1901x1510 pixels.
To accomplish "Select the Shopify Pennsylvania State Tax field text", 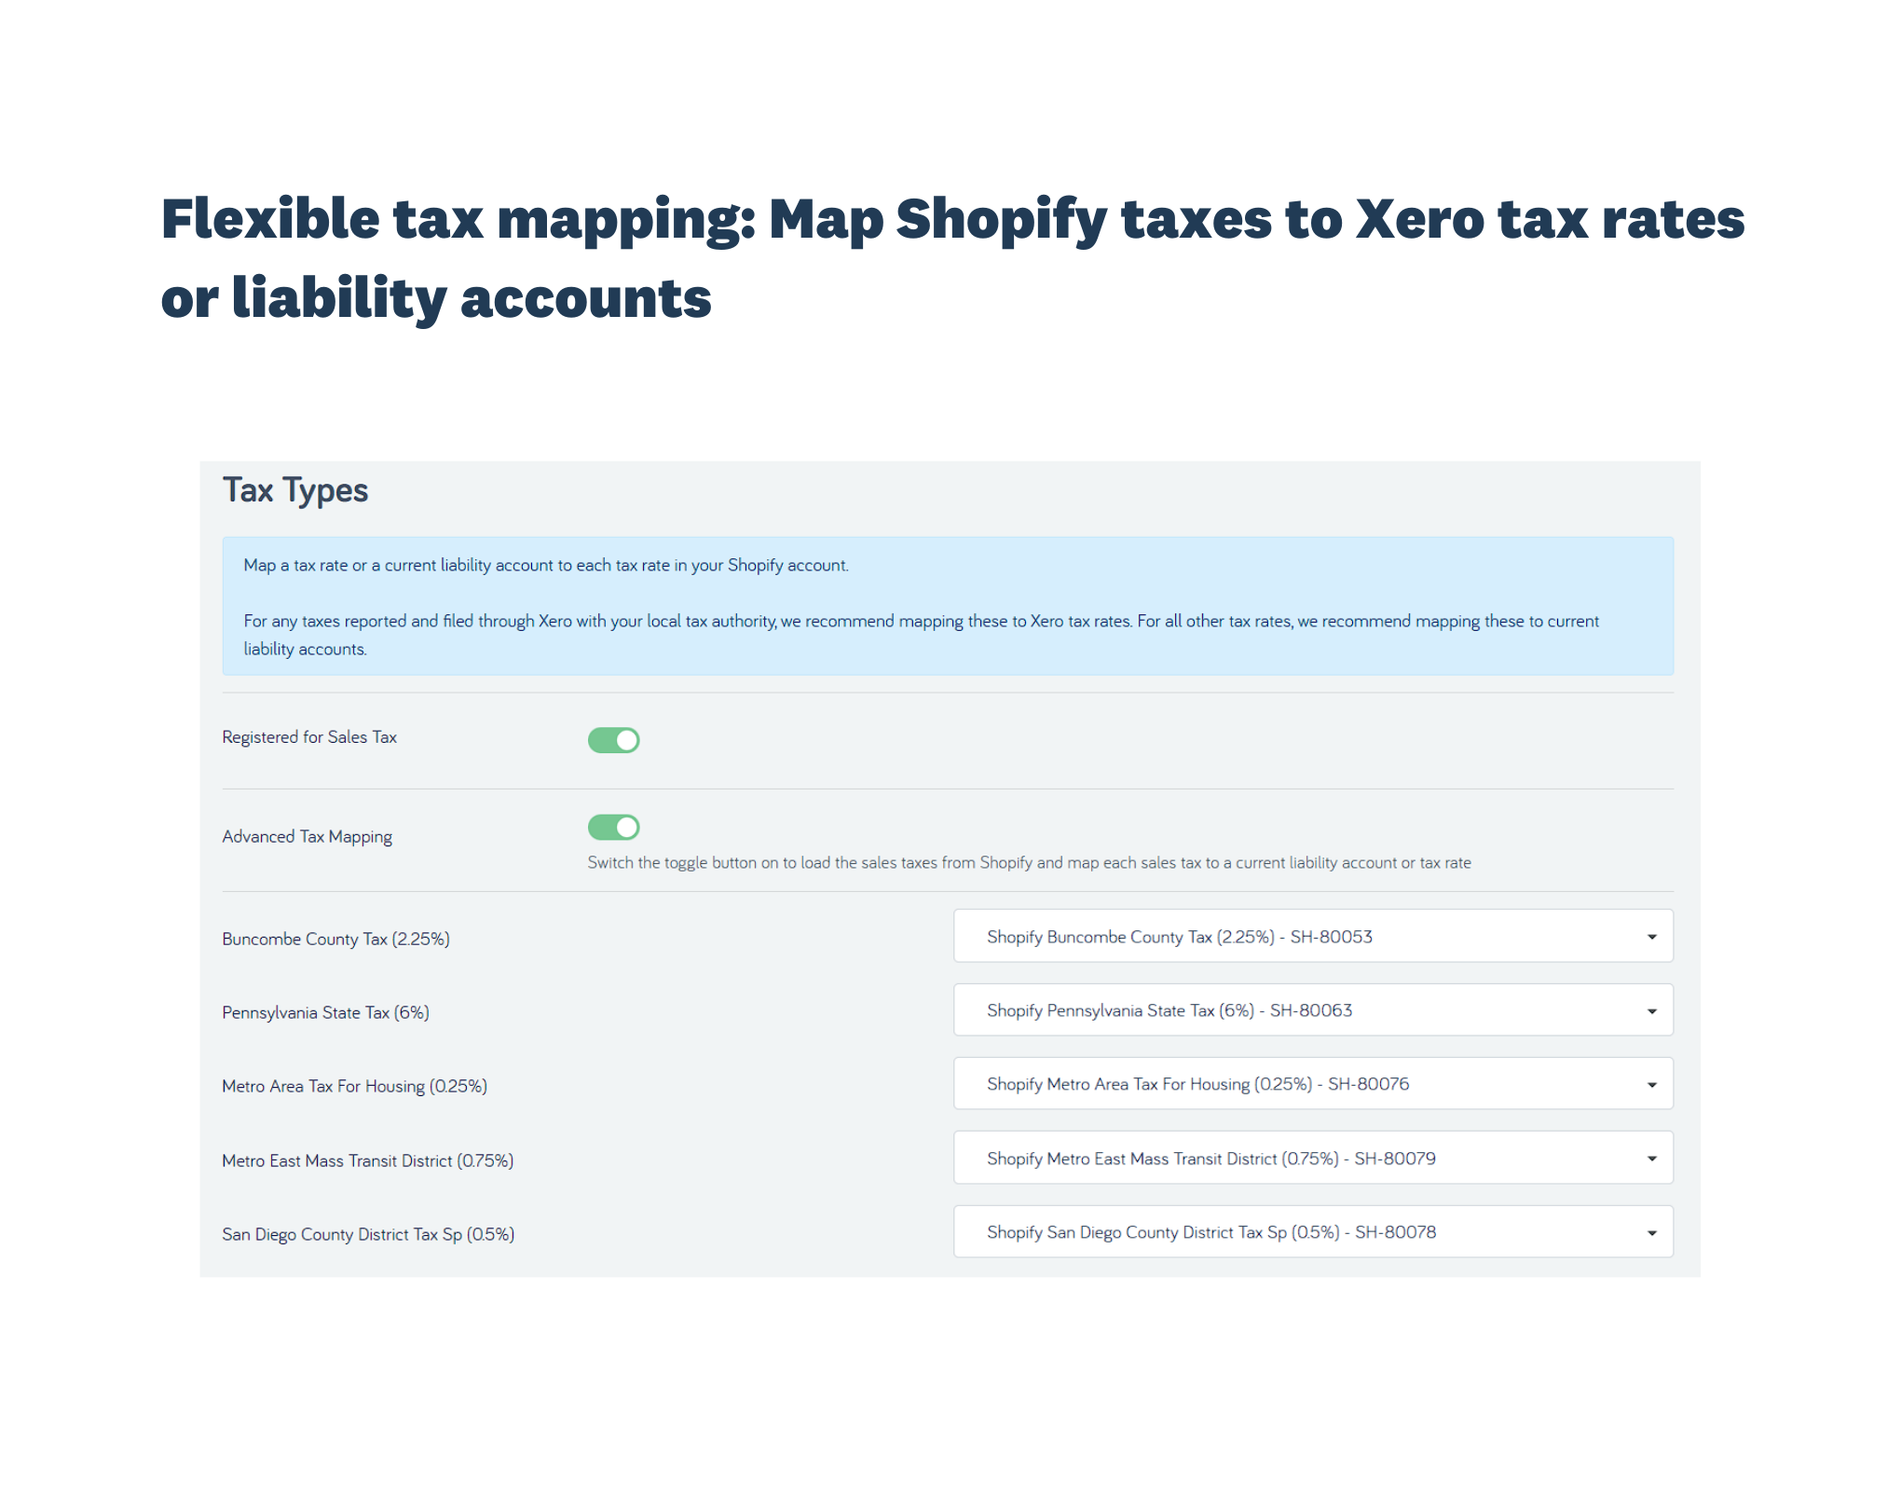I will [x=1169, y=1009].
